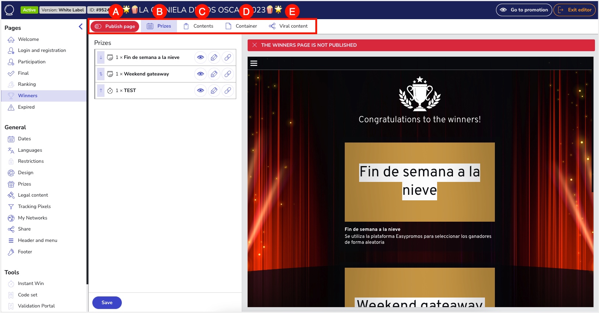Image resolution: width=599 pixels, height=313 pixels.
Task: Open the hamburger menu in the preview
Action: pos(254,63)
